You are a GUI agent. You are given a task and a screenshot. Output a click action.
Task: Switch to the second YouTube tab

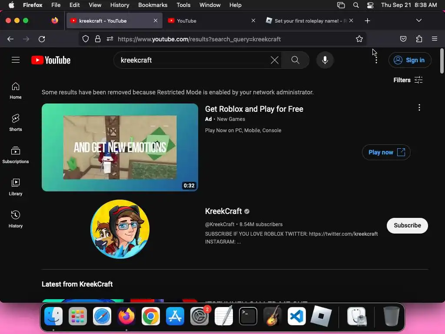click(212, 21)
